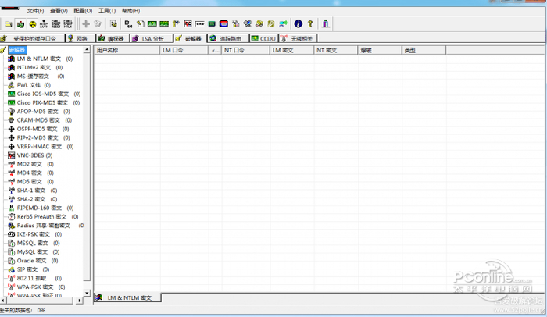Screen dimensions: 547x317
Task: Open the 配置(O) menu
Action: tap(83, 11)
